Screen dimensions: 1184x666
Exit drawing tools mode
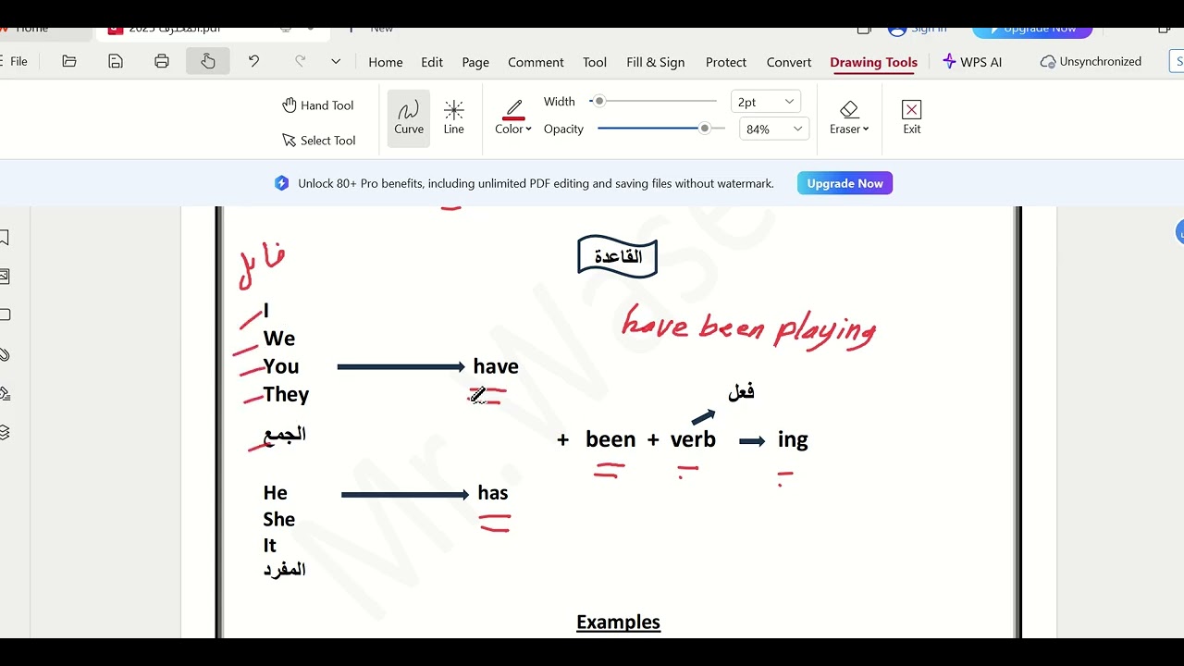click(x=912, y=117)
